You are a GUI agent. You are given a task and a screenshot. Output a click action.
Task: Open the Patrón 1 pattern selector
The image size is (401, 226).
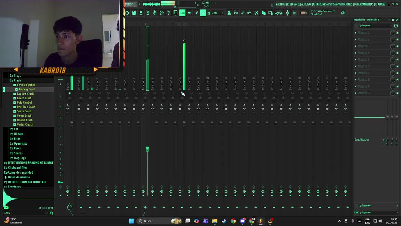point(130,4)
